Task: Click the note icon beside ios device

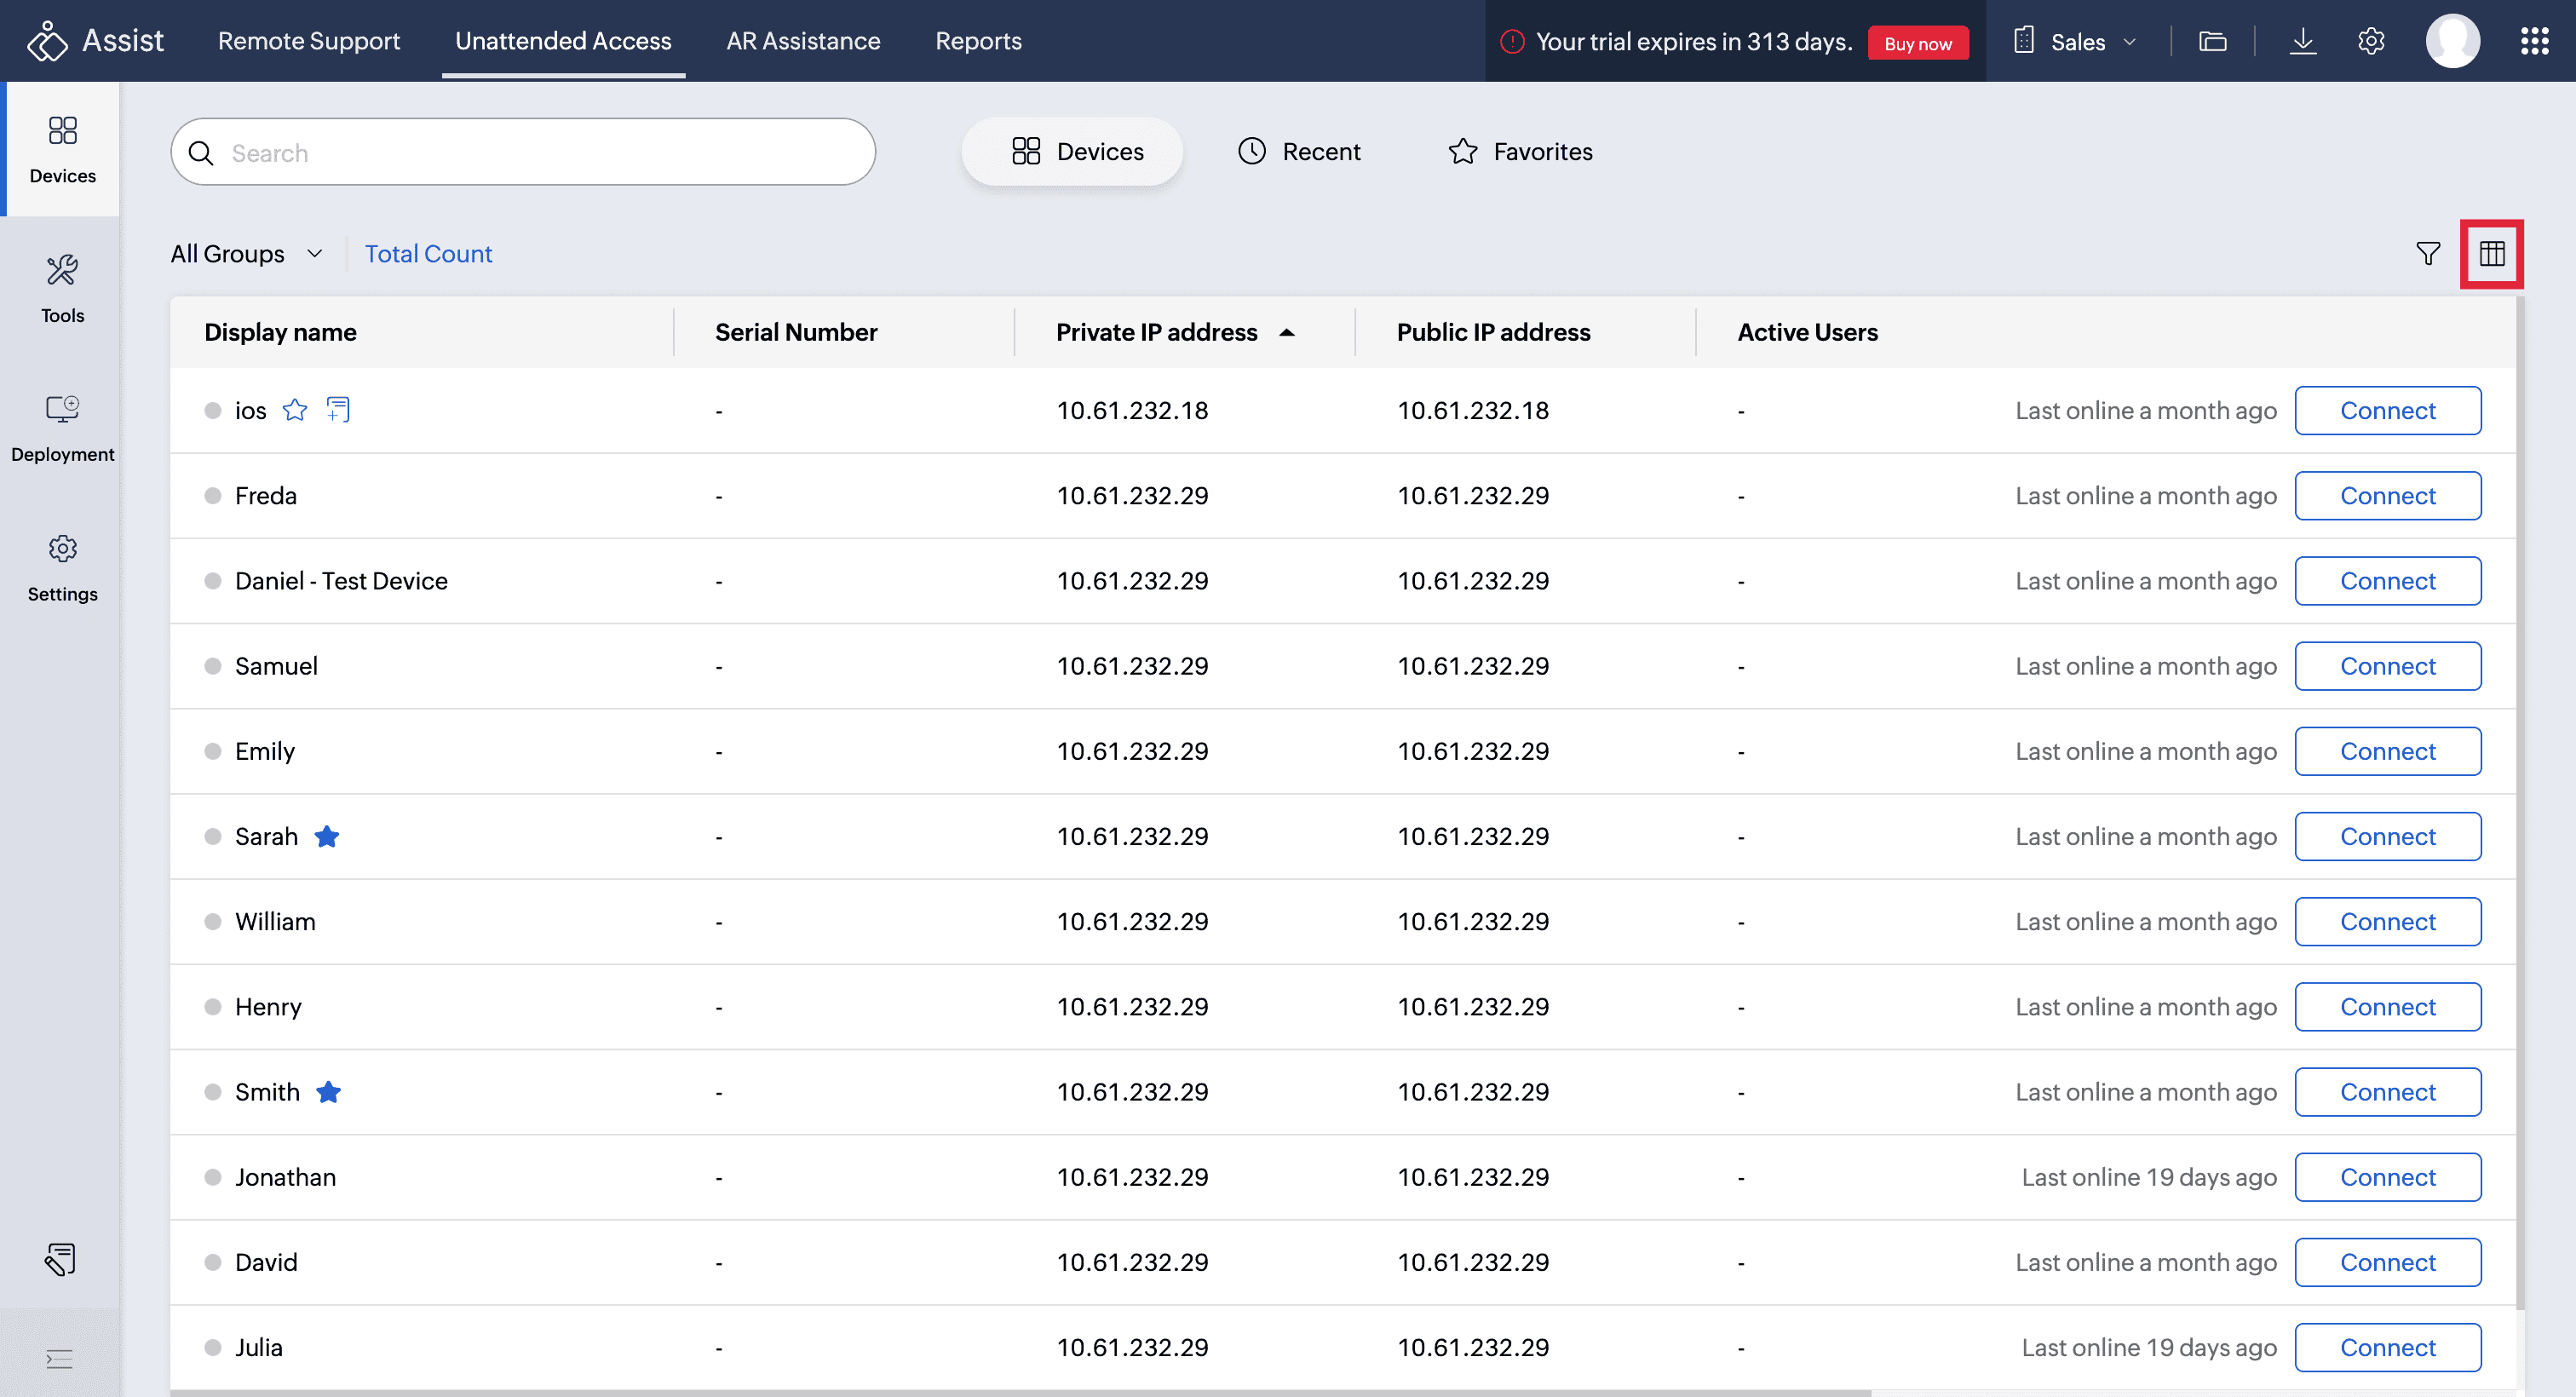Action: point(338,410)
